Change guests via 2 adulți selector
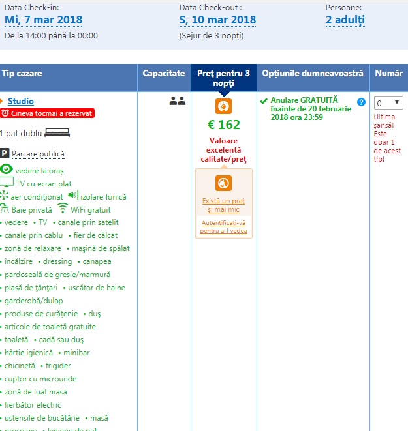Screen dimensions: 408x431 pyautogui.click(x=345, y=20)
